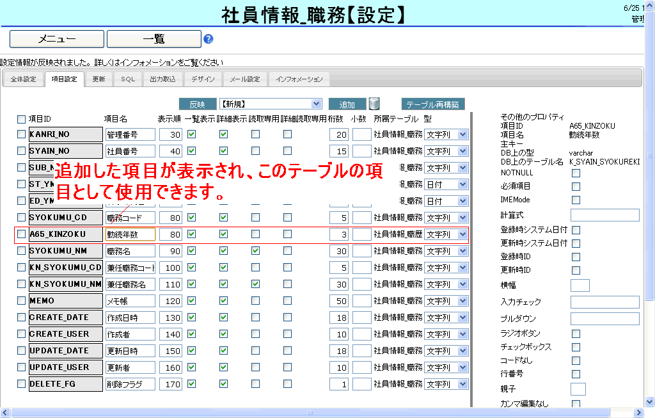Image resolution: width=655 pixels, height=418 pixels.
Task: Click the blue help question mark icon
Action: (209, 39)
